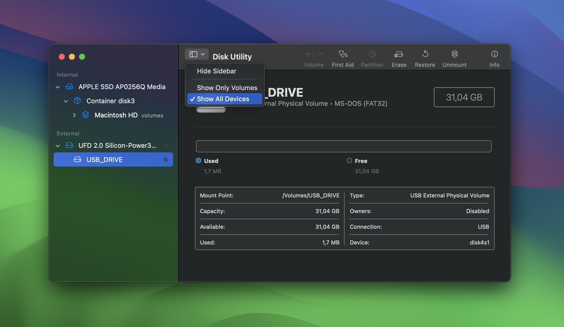Click the Partition toolbar label
The image size is (564, 327).
click(x=372, y=65)
